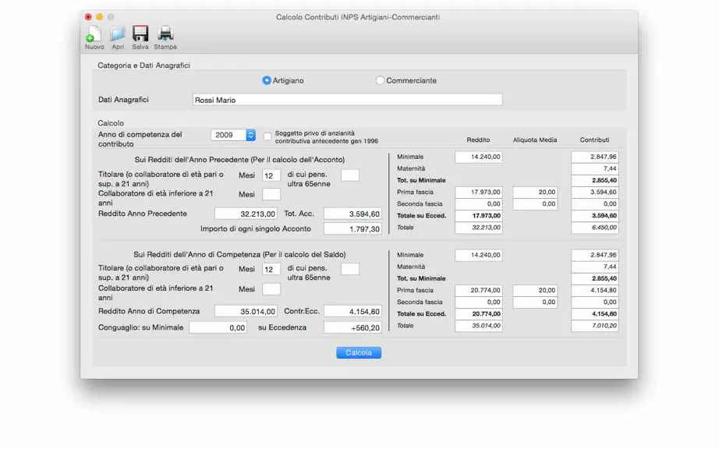The height and width of the screenshot is (449, 719).
Task: Click Prima fascia Reddito value 17.973,00
Action: (479, 192)
